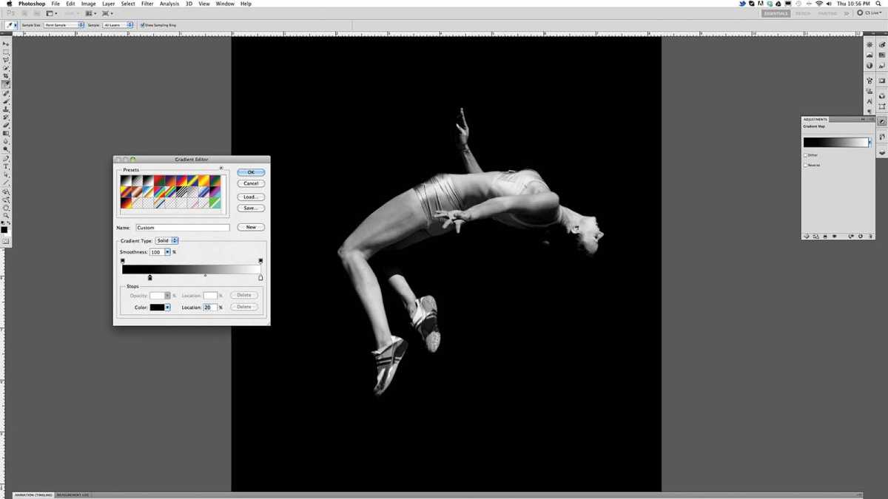This screenshot has height=499, width=888.
Task: Open the Image menu
Action: [88, 4]
